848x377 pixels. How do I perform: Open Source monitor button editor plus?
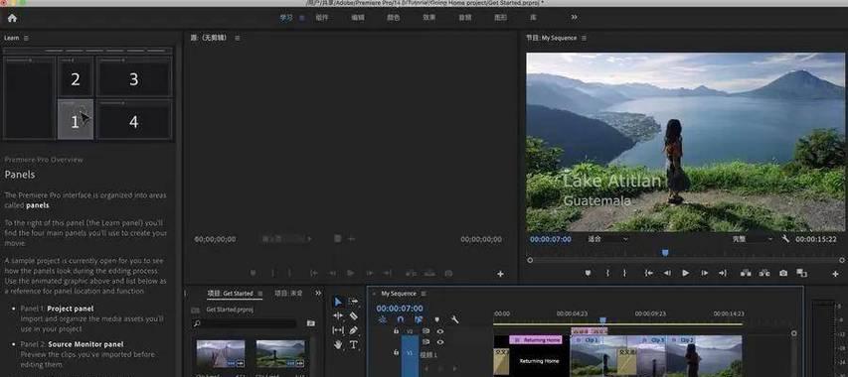(500, 274)
